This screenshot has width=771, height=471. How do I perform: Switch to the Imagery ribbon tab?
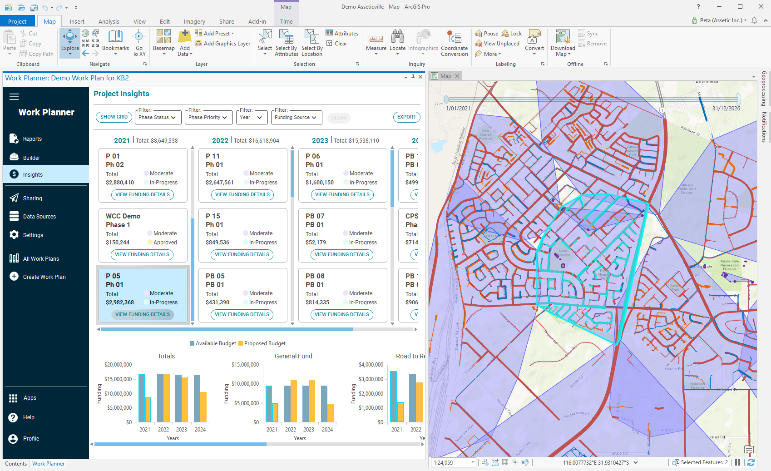coord(194,21)
